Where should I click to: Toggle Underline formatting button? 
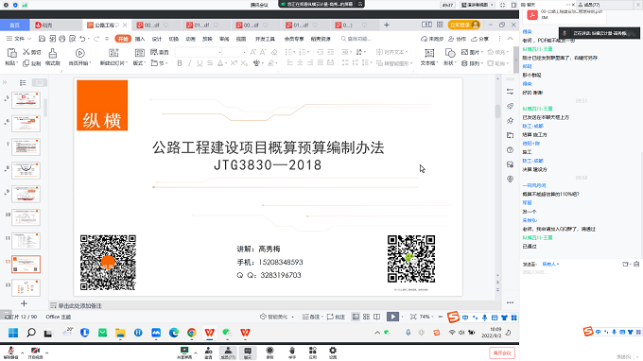pyautogui.click(x=200, y=63)
